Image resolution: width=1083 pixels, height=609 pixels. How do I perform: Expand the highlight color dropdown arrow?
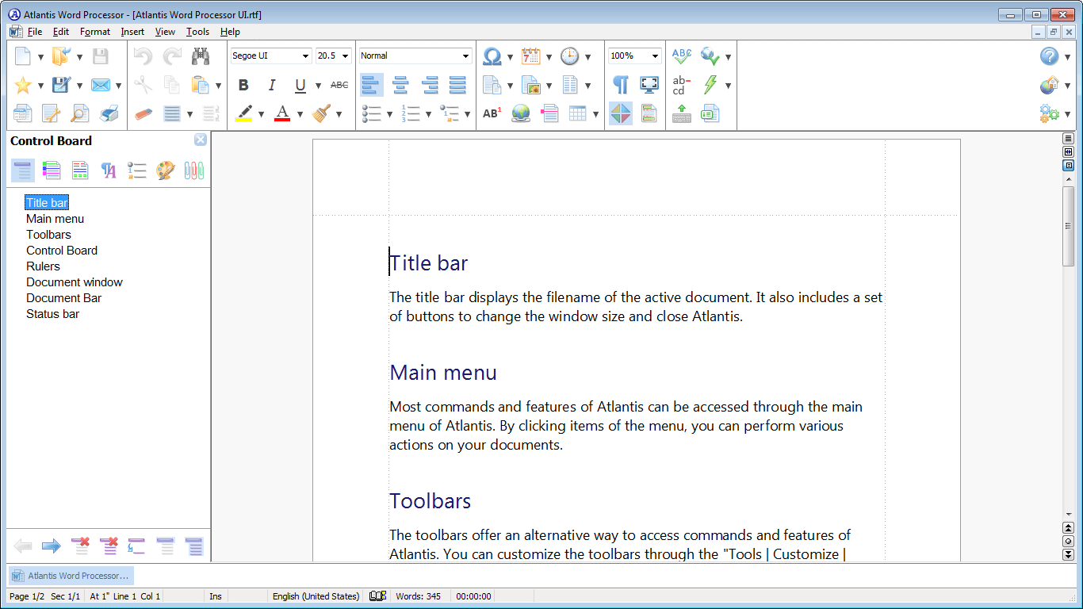pos(261,114)
